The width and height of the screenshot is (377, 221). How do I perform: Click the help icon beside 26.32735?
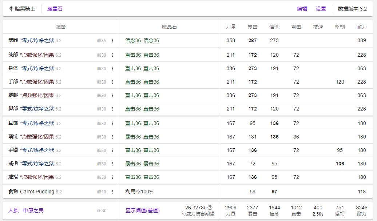pyautogui.click(x=210, y=208)
